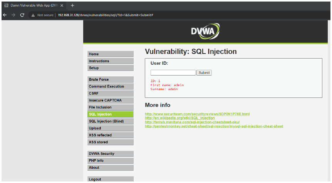The image size is (332, 183).
Task: Open a new tab with plus icon
Action: click(x=72, y=5)
